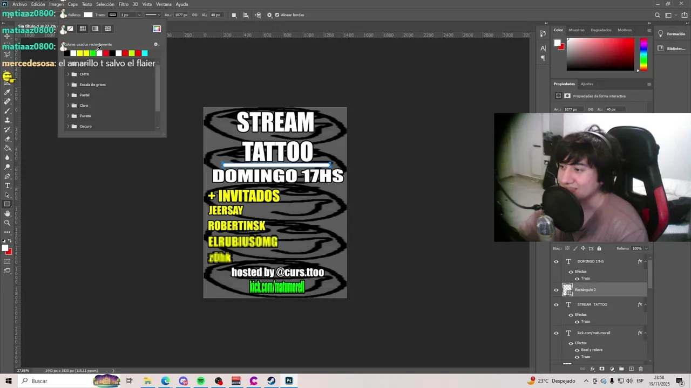The height and width of the screenshot is (388, 691).
Task: Select the Horizontal Type tool
Action: click(8, 185)
